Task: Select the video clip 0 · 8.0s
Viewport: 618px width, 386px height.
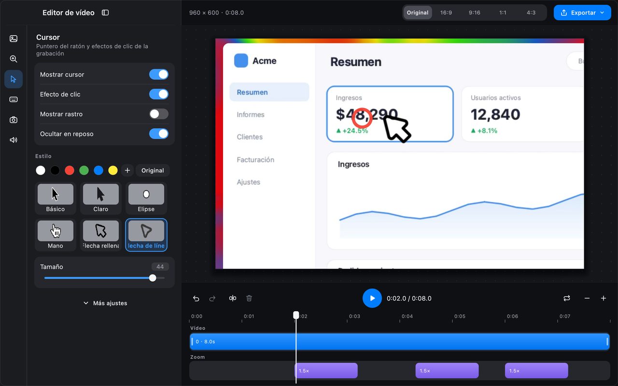Action: coord(400,342)
